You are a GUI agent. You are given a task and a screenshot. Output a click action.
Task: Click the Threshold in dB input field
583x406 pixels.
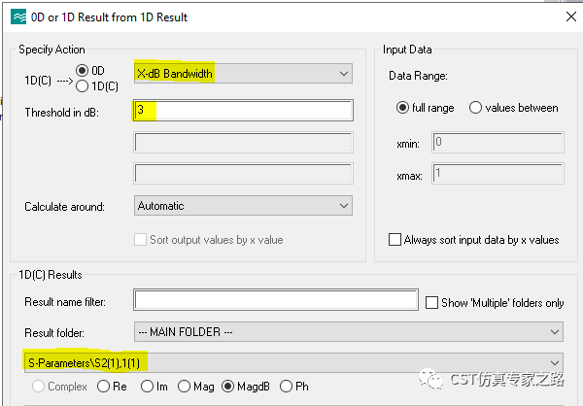(243, 110)
